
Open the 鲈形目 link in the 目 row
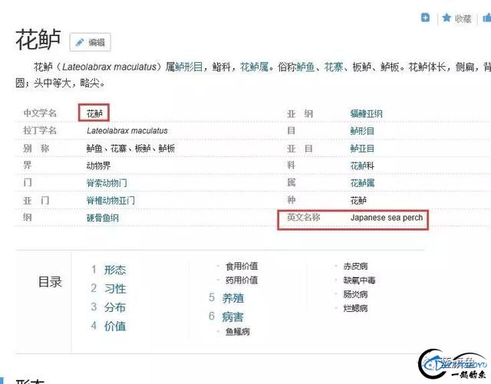click(x=362, y=131)
